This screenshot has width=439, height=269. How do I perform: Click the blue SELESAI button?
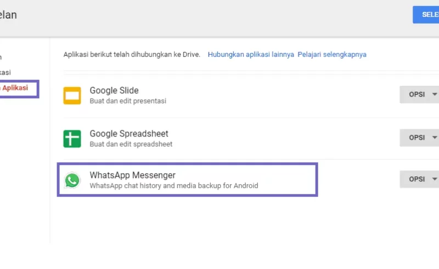(x=426, y=15)
